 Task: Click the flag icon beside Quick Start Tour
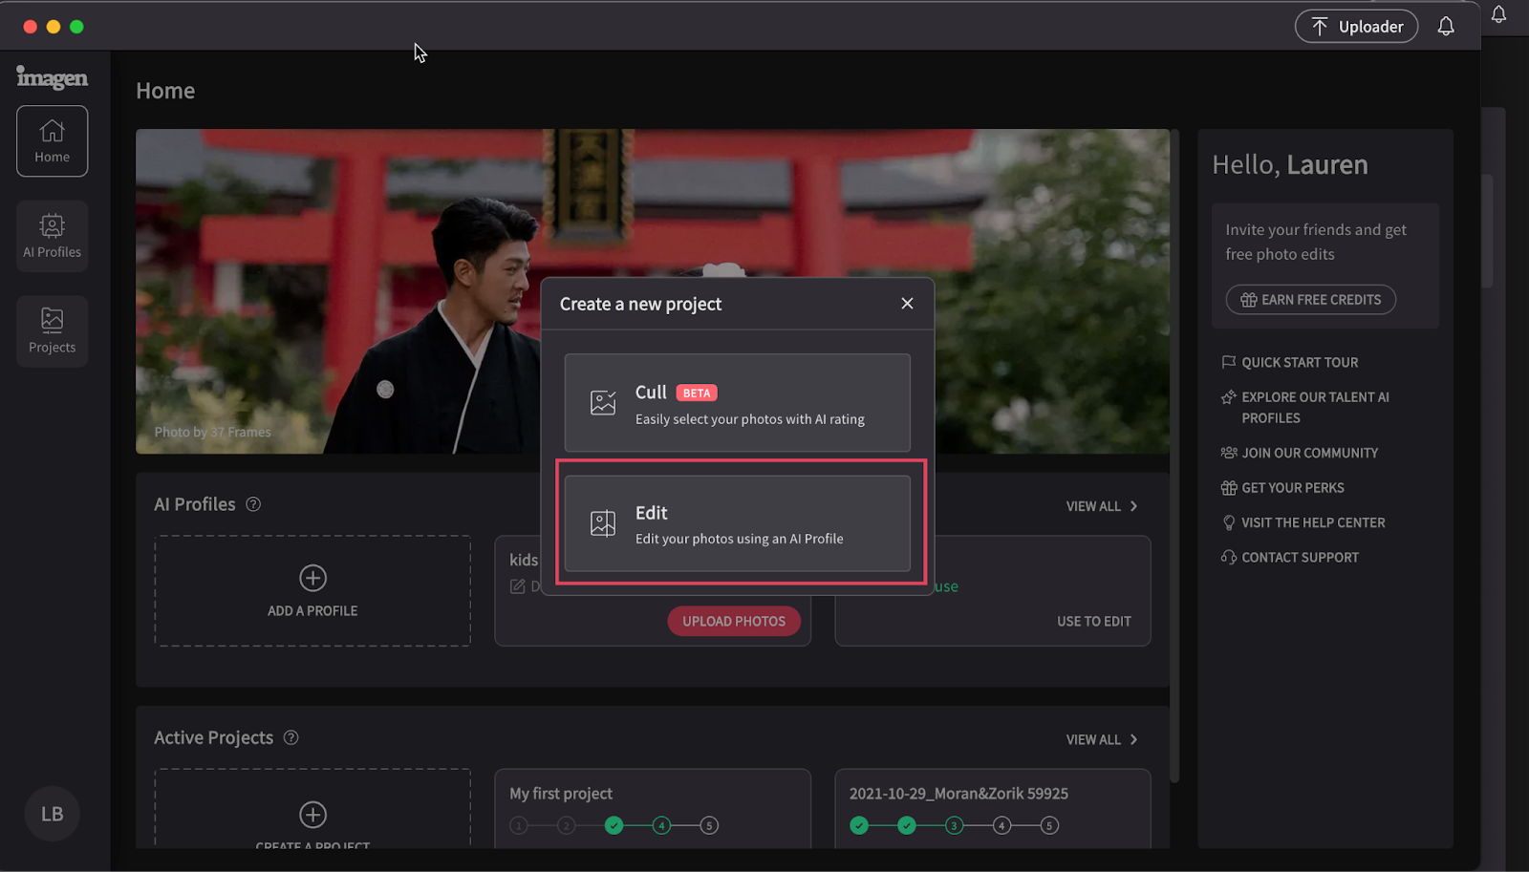(1229, 363)
